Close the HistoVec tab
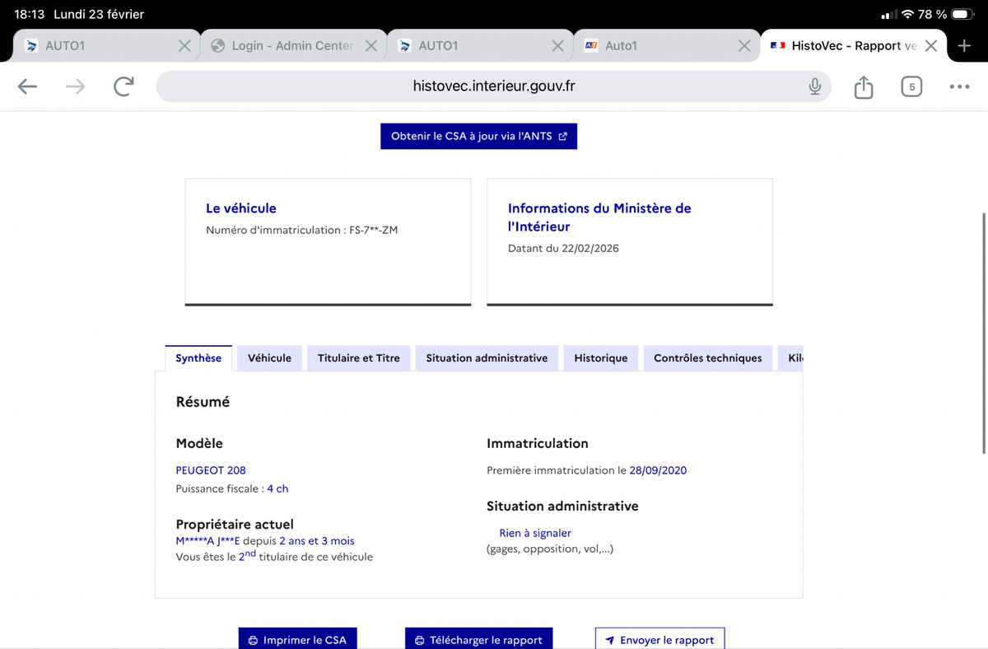 coord(930,46)
